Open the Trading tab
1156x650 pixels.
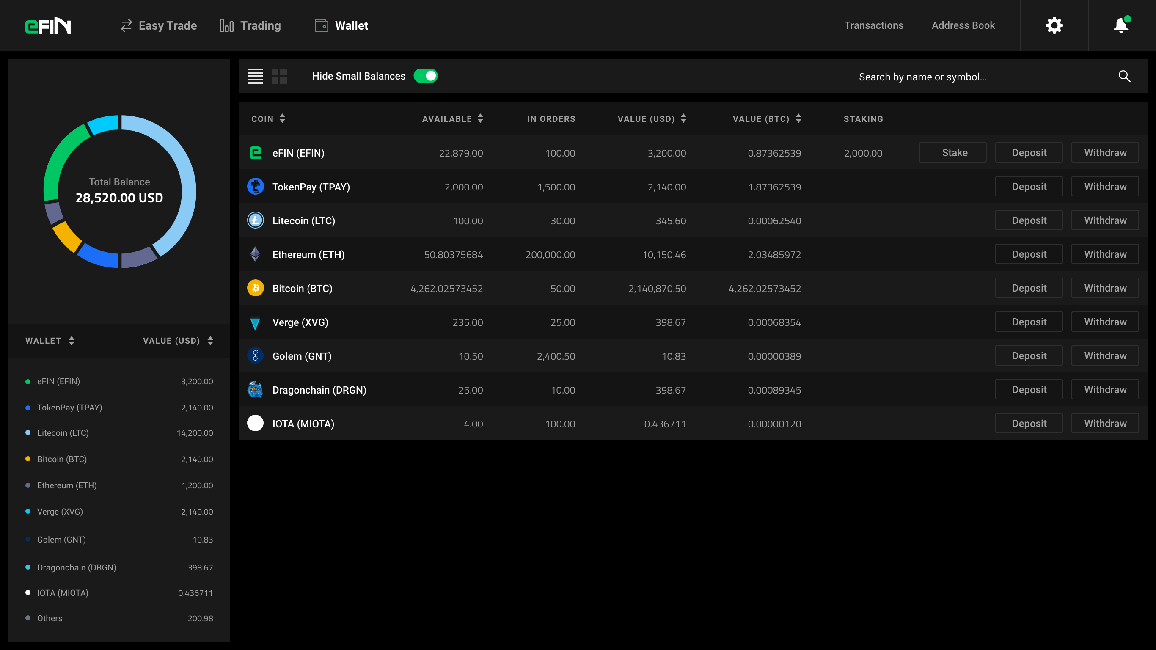tap(250, 25)
